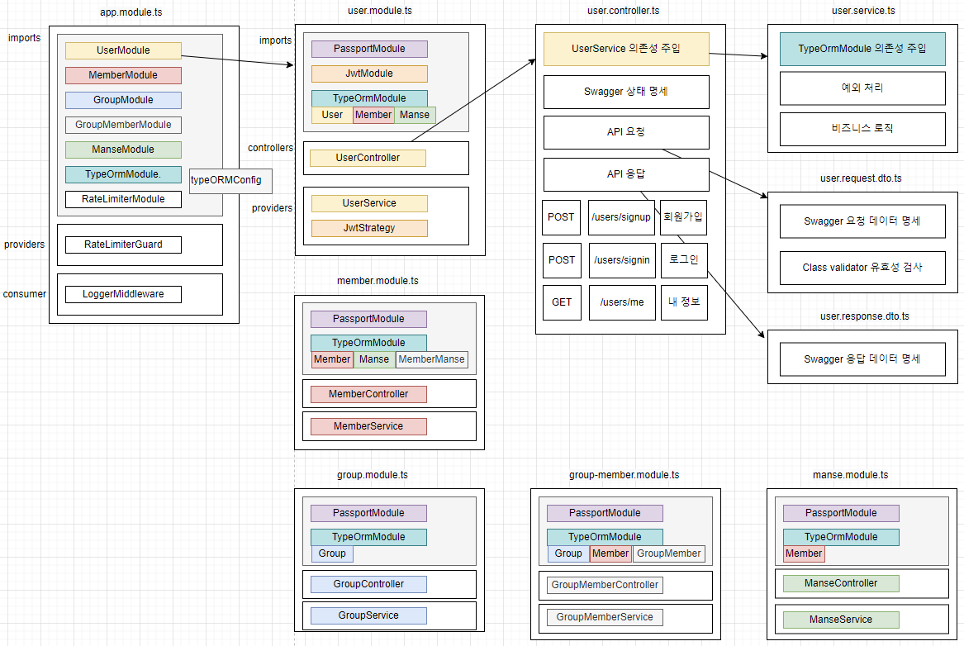Image resolution: width=964 pixels, height=646 pixels.
Task: Click the MemberService box
Action: pos(368,426)
